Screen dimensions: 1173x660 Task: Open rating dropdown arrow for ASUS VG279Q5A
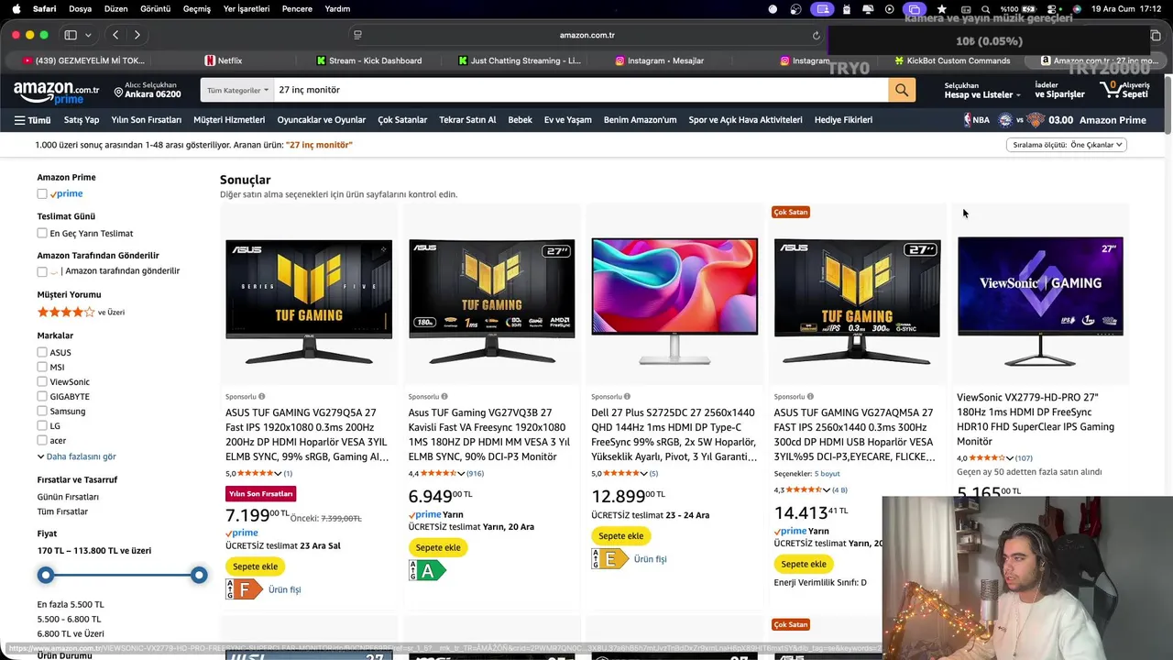[x=279, y=474]
